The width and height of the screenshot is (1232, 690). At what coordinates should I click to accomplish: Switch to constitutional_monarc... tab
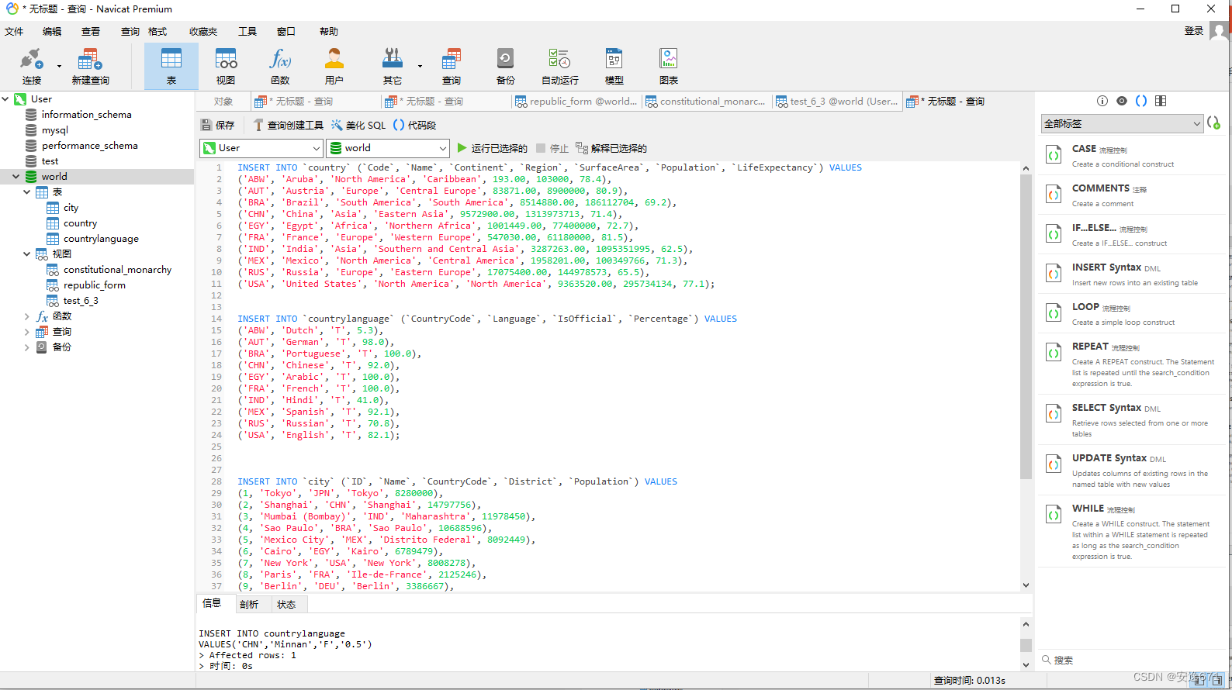point(706,102)
